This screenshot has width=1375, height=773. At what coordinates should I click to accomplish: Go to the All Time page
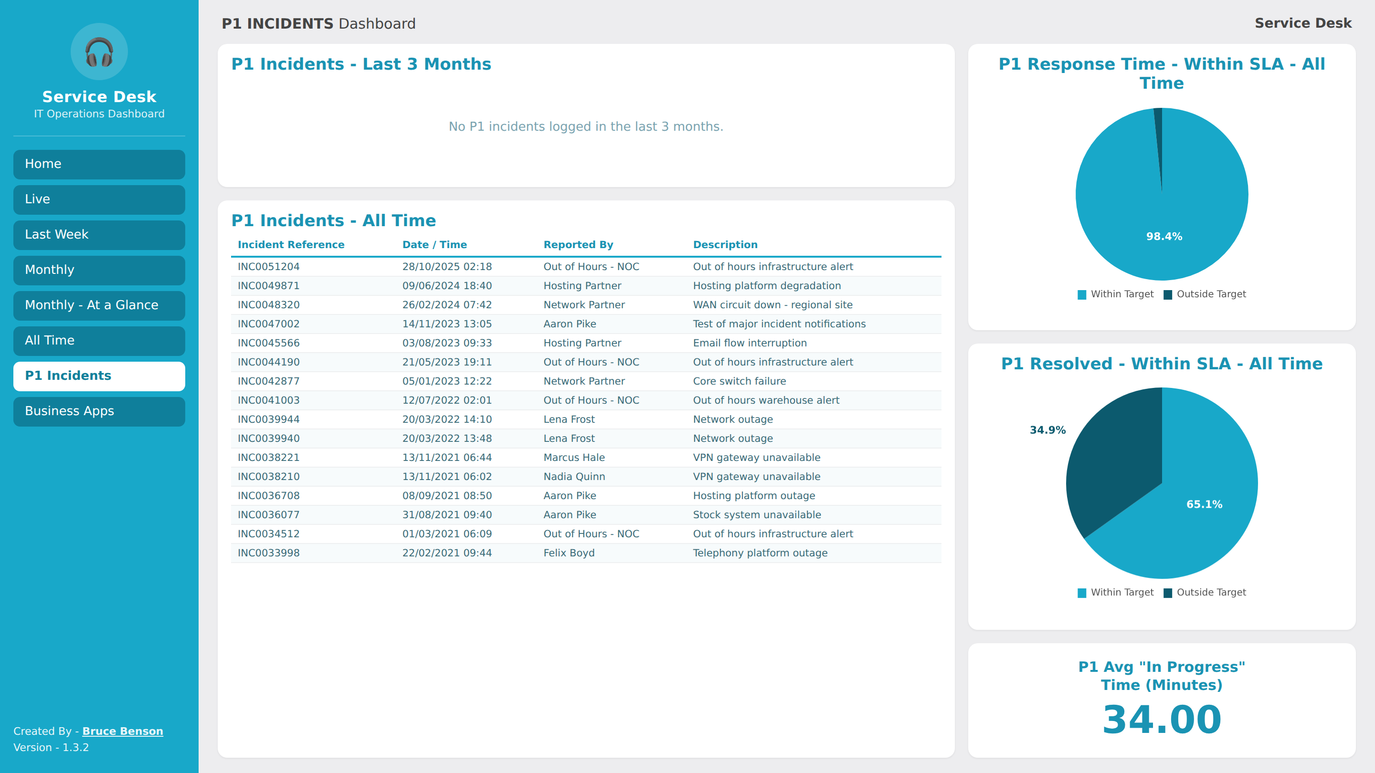pyautogui.click(x=99, y=340)
